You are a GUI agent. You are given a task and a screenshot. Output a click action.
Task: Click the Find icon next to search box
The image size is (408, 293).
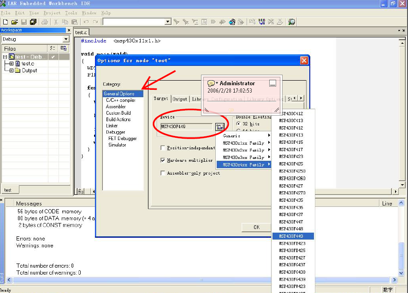coord(177,22)
